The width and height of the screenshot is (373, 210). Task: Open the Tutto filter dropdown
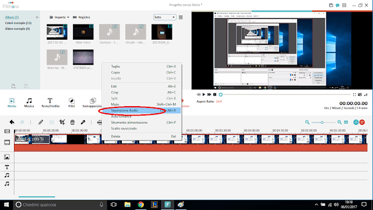[164, 17]
